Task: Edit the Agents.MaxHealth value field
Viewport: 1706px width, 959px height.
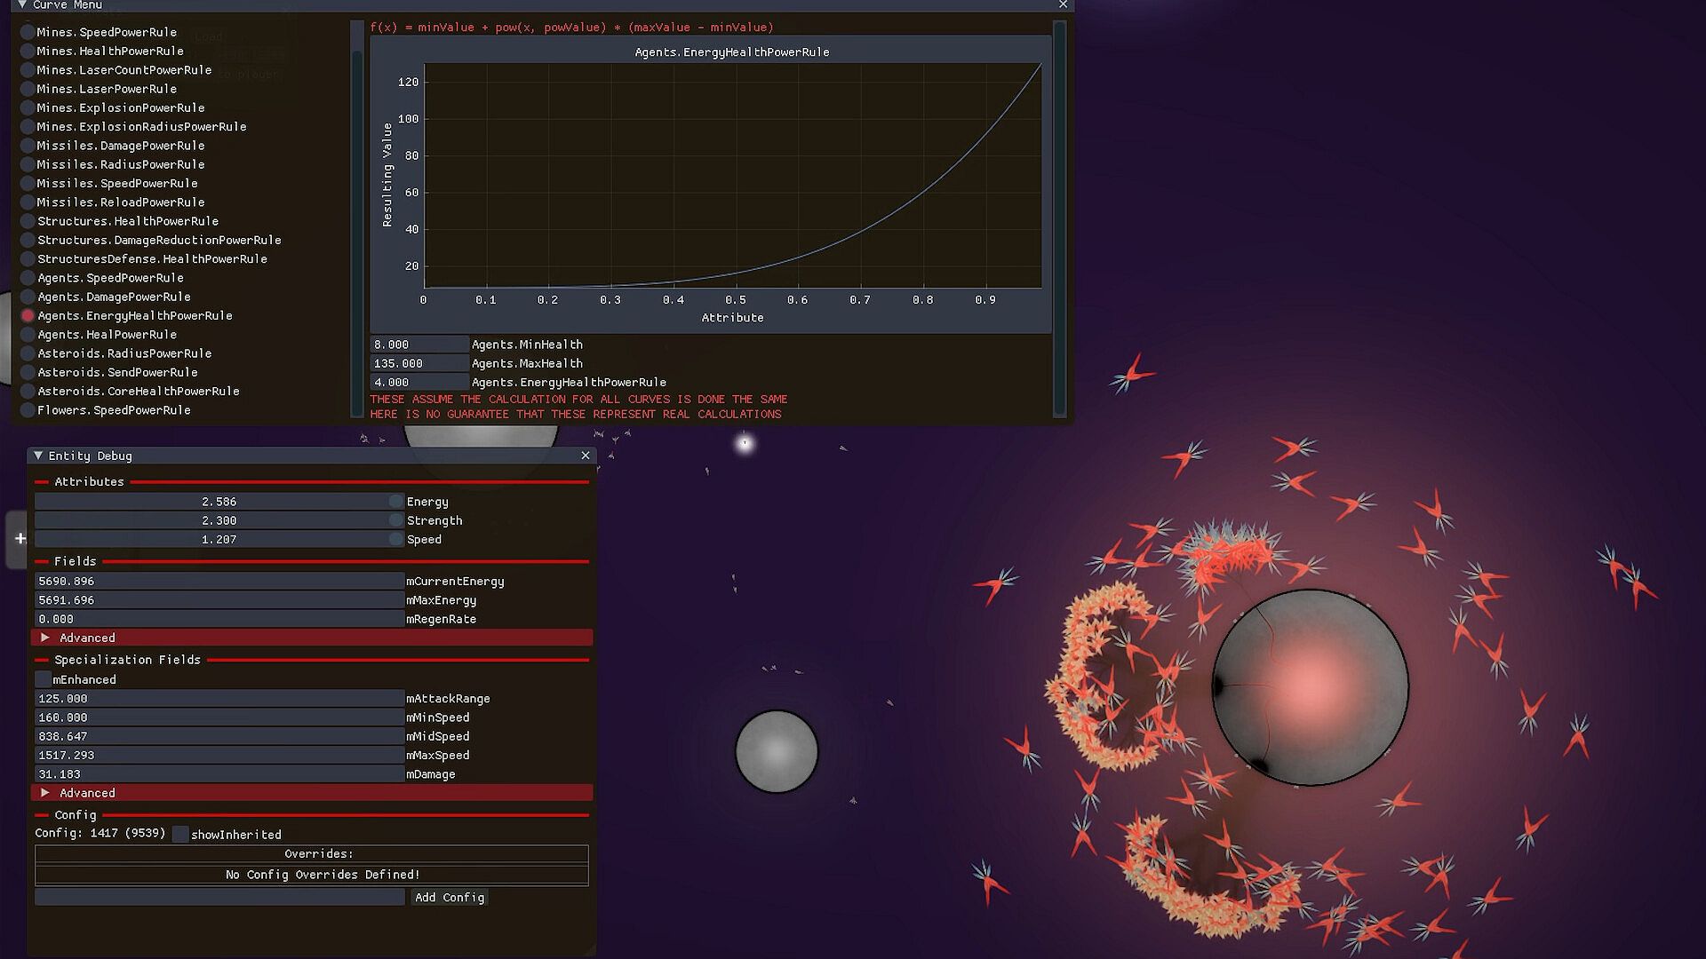Action: tap(419, 363)
